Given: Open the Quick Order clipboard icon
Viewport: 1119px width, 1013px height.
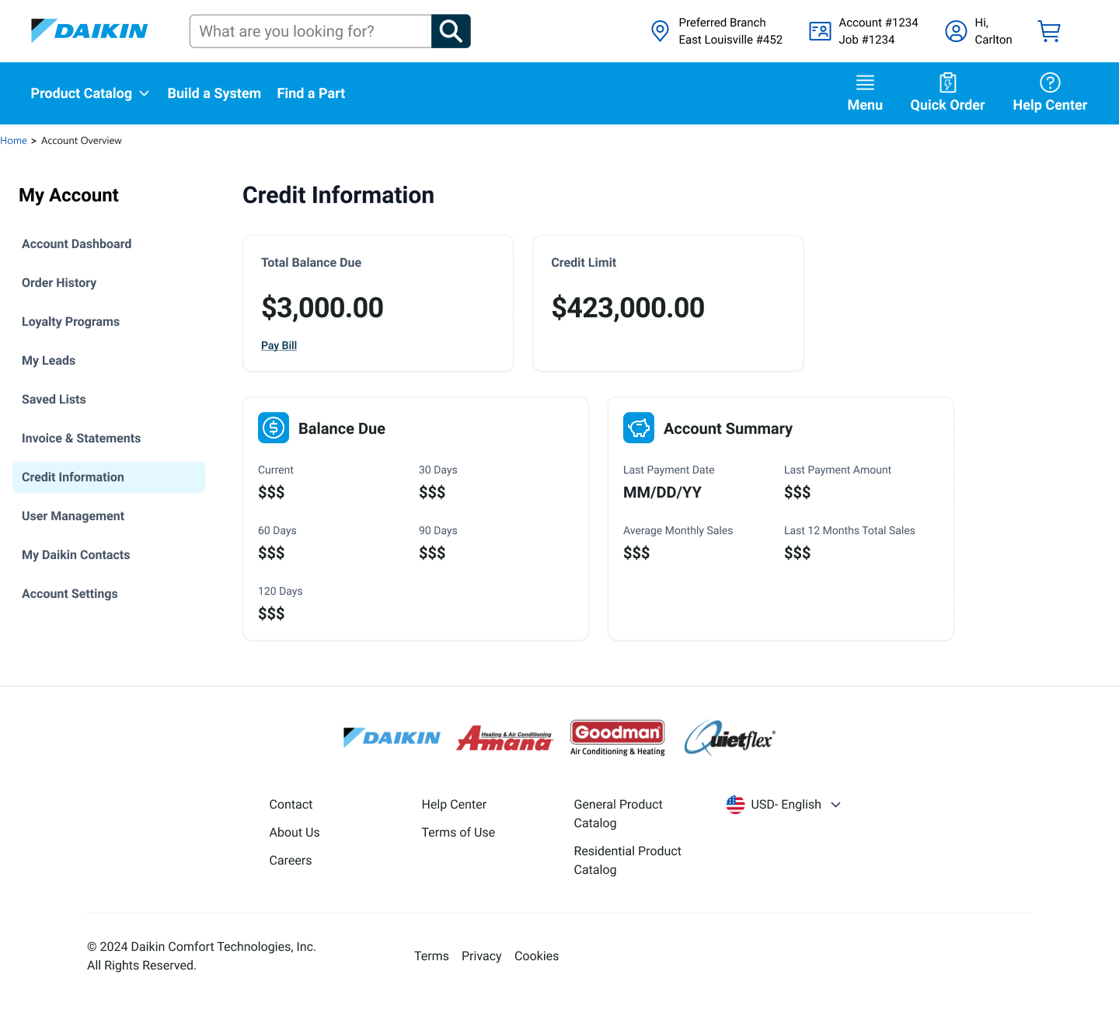Looking at the screenshot, I should pyautogui.click(x=947, y=82).
